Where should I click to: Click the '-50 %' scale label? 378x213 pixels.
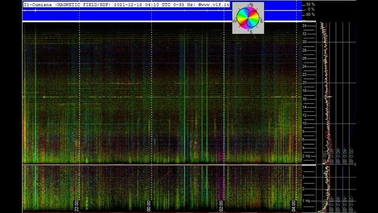[x=309, y=14]
